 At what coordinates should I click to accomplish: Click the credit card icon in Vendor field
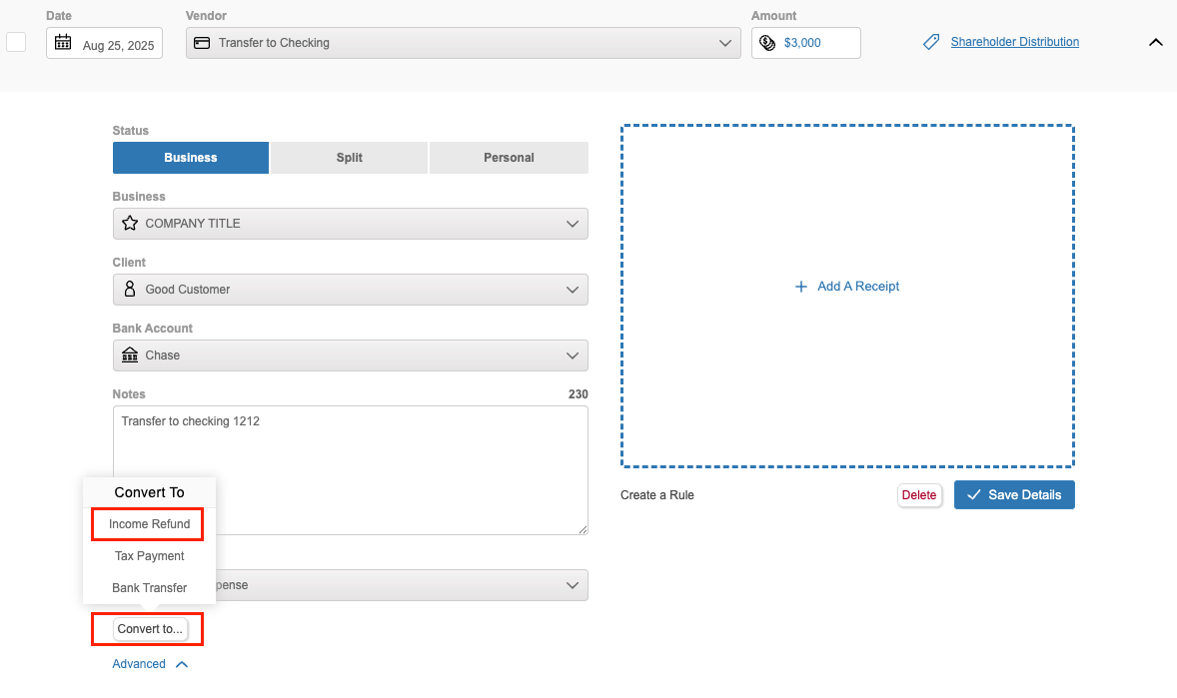click(x=202, y=43)
